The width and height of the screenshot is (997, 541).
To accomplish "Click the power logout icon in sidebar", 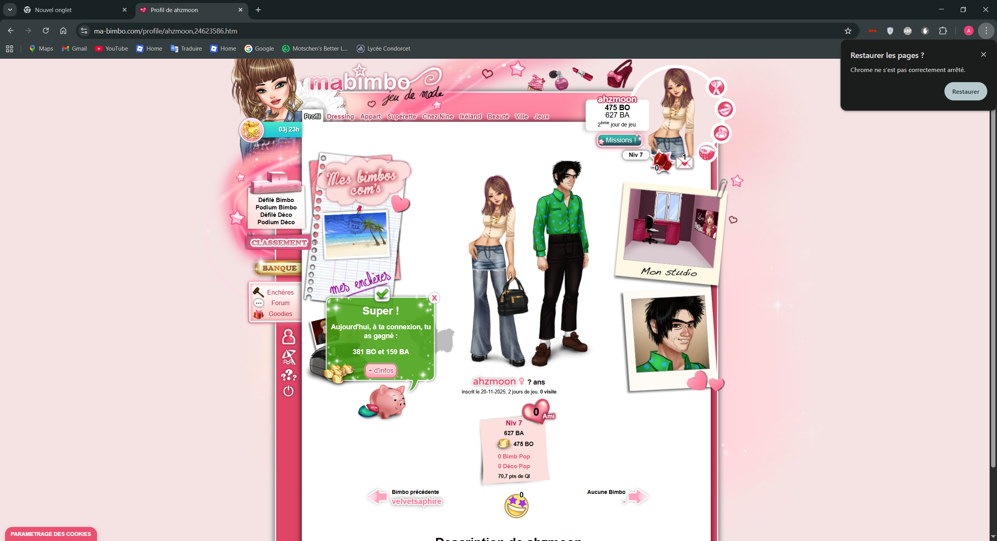I will point(288,391).
